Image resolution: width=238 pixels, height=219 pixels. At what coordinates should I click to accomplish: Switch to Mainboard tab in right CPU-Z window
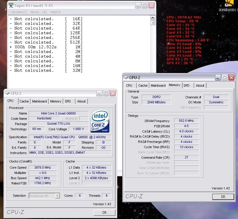[x=158, y=85]
